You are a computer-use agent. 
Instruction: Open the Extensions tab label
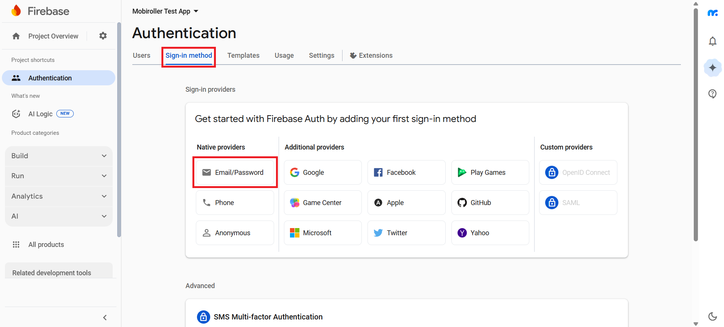pos(376,56)
